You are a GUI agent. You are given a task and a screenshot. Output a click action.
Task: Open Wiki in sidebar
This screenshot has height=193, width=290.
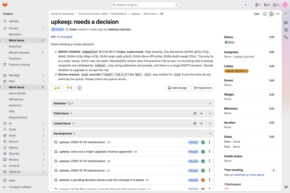(24, 111)
